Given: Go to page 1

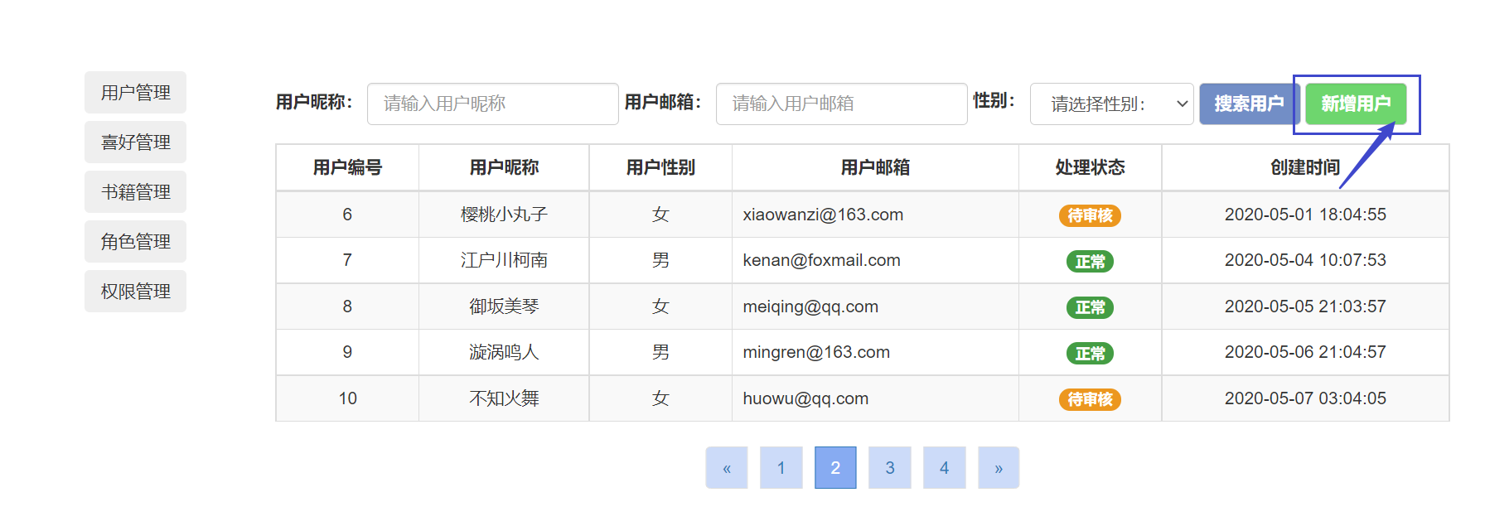Looking at the screenshot, I should 781,468.
